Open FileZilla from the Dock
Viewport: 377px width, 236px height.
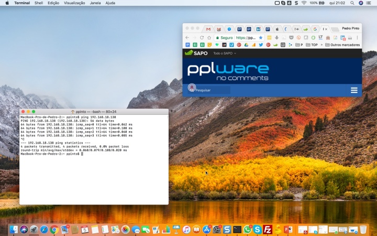coord(268,230)
